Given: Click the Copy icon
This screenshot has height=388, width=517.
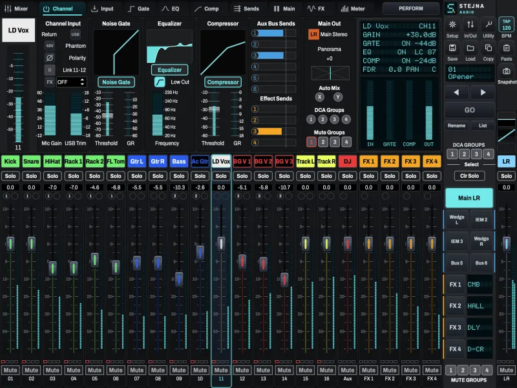Looking at the screenshot, I should [489, 48].
